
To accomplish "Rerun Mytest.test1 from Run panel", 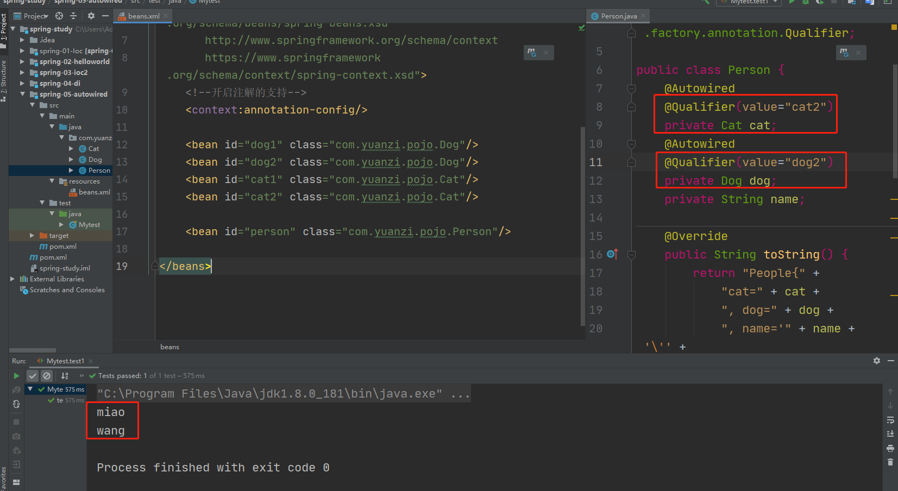I will tap(16, 376).
